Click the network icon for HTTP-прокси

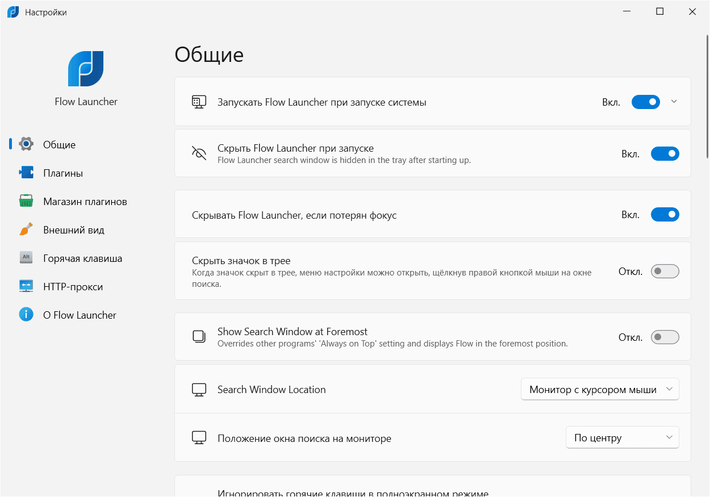(26, 286)
